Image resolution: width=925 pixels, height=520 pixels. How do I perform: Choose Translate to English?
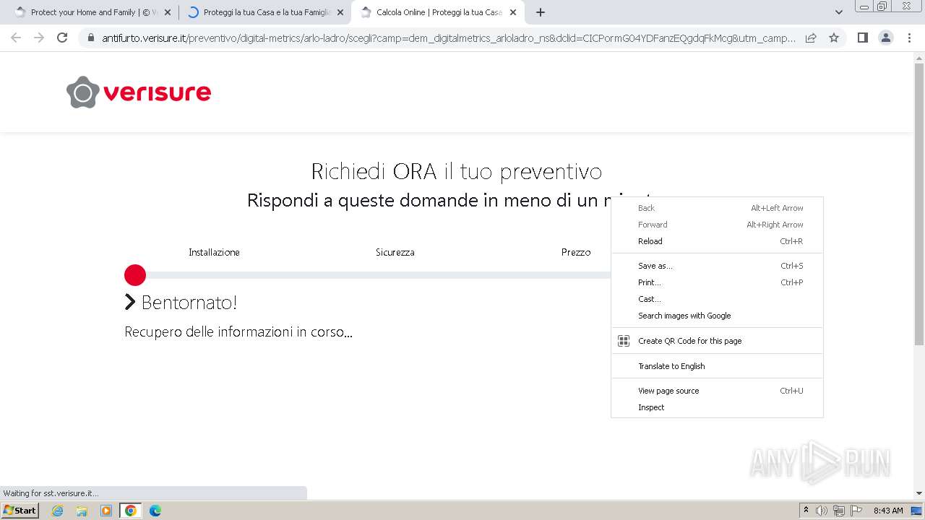coord(717,366)
